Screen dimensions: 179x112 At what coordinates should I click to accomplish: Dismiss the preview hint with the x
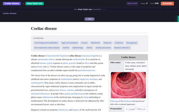(x=104, y=10)
